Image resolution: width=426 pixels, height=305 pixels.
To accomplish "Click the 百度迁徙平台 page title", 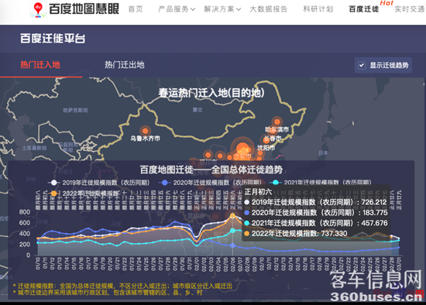I will tap(53, 38).
